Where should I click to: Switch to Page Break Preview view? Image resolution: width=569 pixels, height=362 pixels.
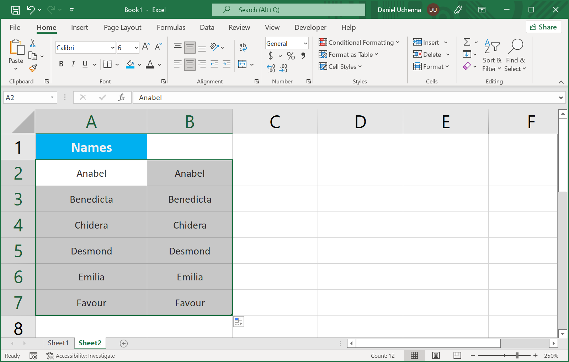click(457, 355)
